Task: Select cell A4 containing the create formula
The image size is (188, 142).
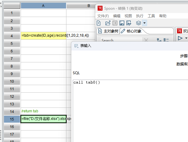Action: click(x=43, y=35)
